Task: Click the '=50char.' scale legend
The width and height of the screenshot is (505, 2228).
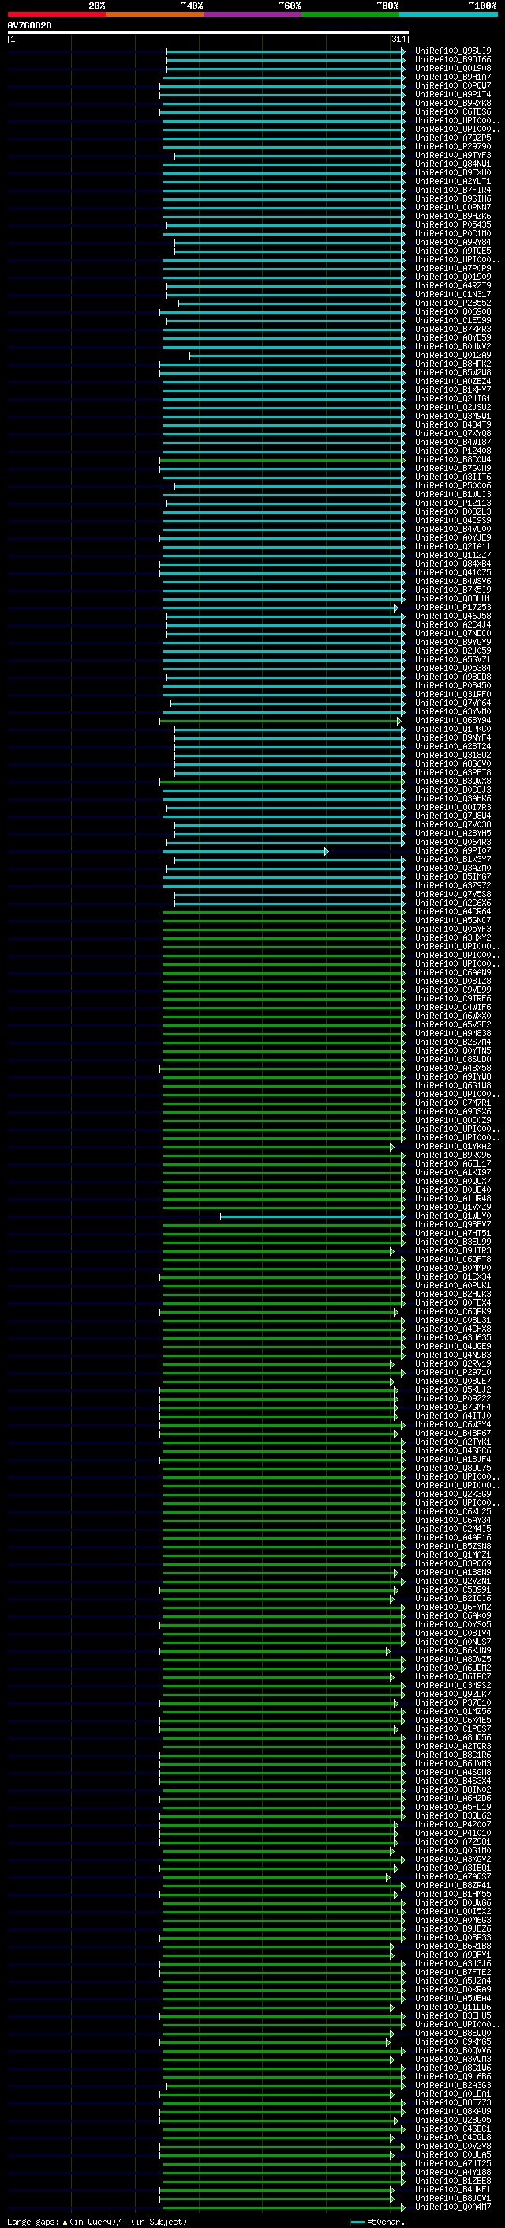Action: pos(386,2222)
